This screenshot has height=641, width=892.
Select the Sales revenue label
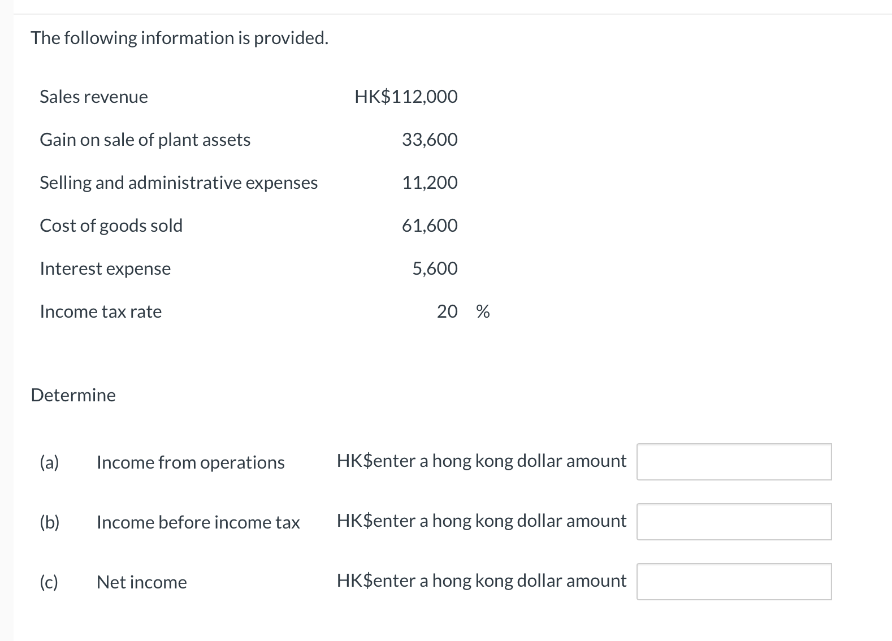(93, 97)
